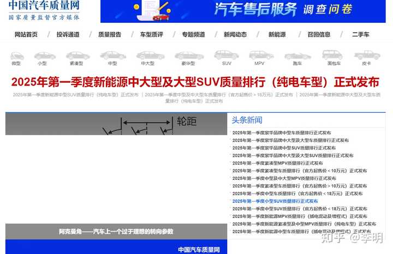The width and height of the screenshot is (393, 254).
Task: Go to the 新能源 menu item
Action: [x=277, y=34]
